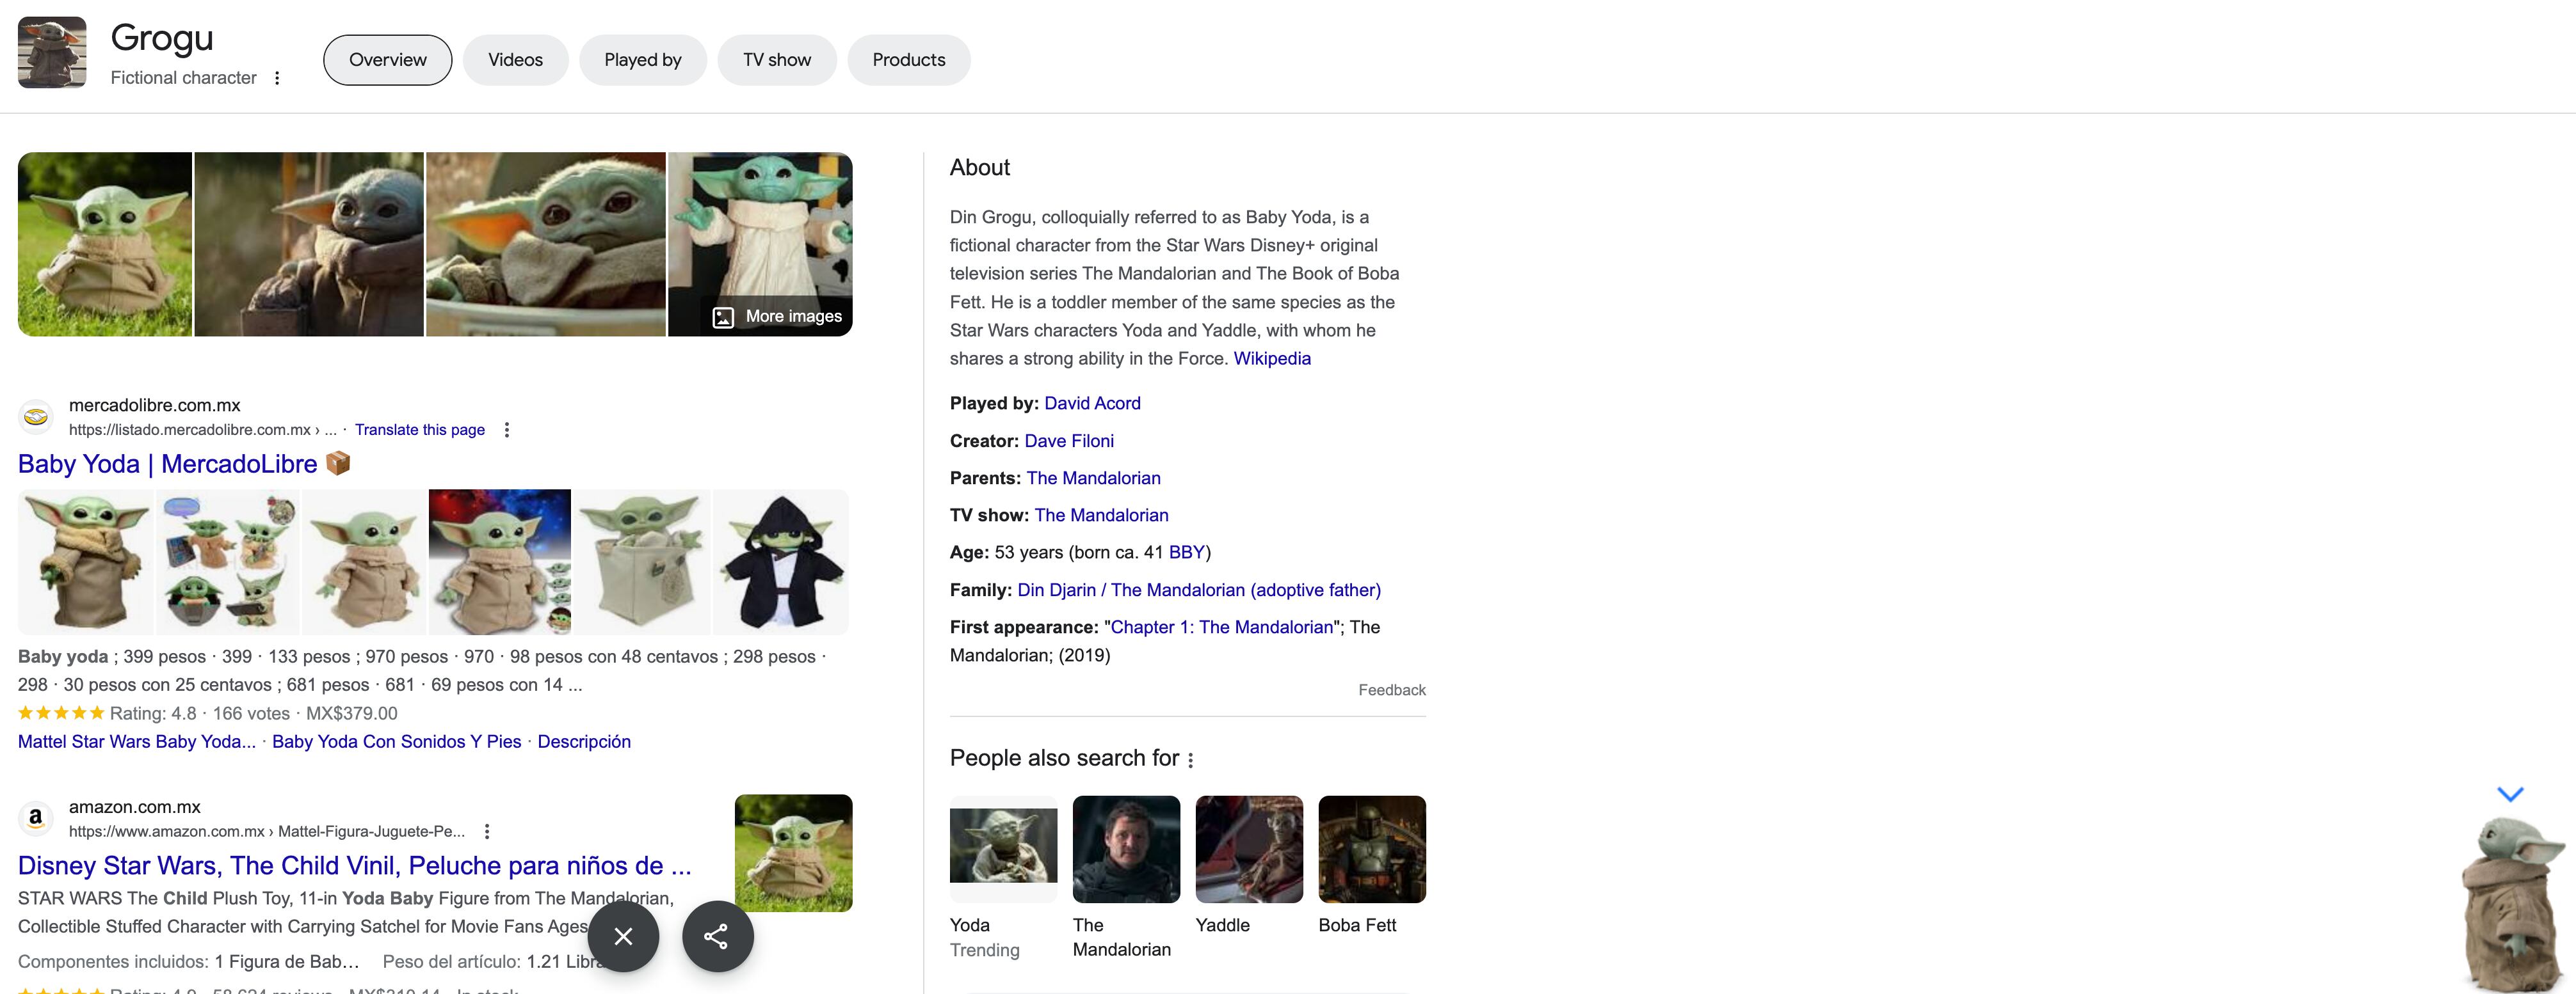The width and height of the screenshot is (2576, 994).
Task: Open three-dot menu next to Fictional character
Action: click(277, 78)
